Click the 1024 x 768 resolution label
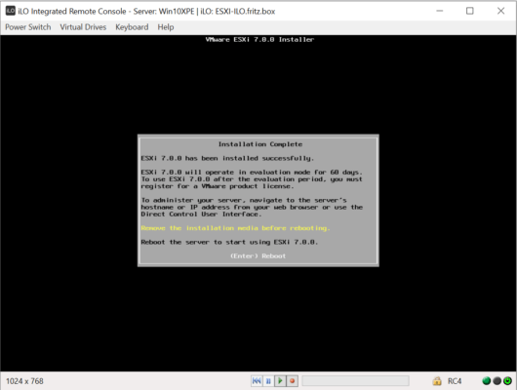 coord(24,381)
